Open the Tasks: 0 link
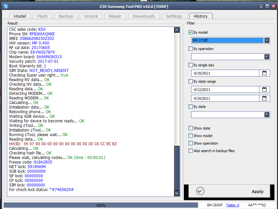The width and height of the screenshot is (278, 209). click(x=233, y=205)
